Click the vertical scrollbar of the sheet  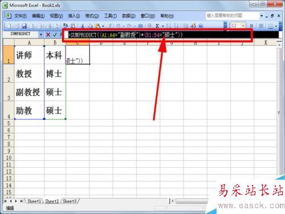click(x=279, y=112)
